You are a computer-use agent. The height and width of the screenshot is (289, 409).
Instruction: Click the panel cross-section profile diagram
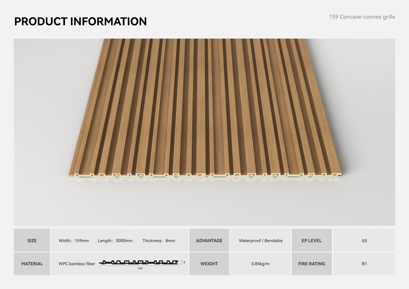tap(139, 262)
